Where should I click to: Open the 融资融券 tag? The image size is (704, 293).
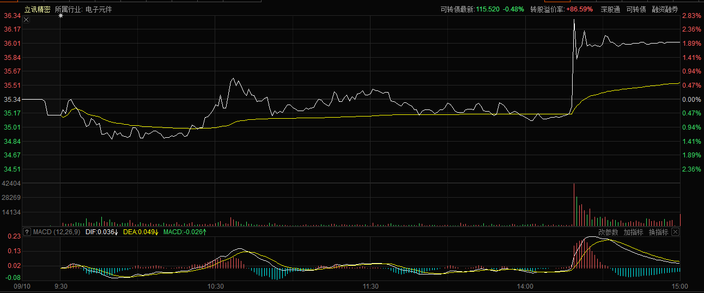[x=665, y=9]
